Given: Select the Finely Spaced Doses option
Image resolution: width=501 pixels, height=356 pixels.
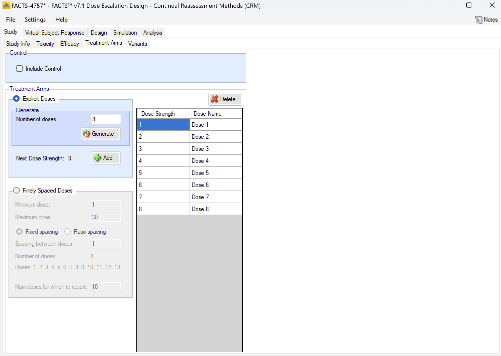Looking at the screenshot, I should tap(17, 190).
